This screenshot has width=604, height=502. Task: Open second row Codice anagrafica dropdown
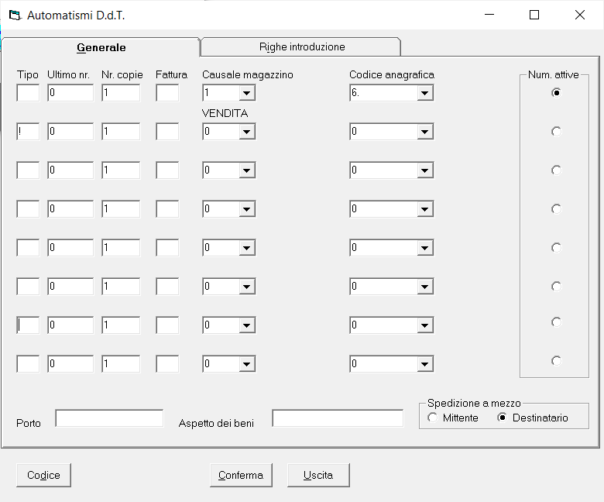[424, 132]
